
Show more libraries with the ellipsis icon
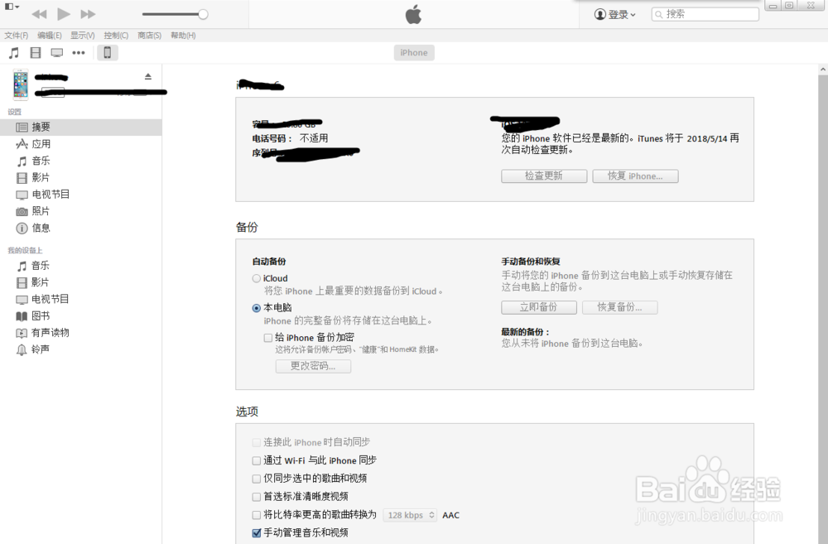tap(79, 53)
